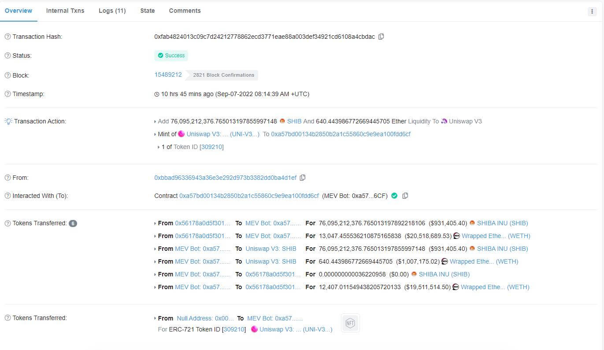This screenshot has width=604, height=350.
Task: Open SHIBA INU (SHIB) link for $0.00 transfer
Action: point(444,274)
